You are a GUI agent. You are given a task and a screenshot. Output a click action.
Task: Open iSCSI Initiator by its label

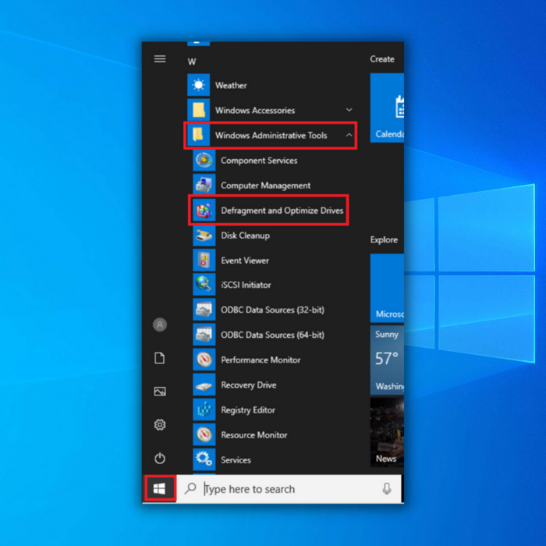pos(246,285)
